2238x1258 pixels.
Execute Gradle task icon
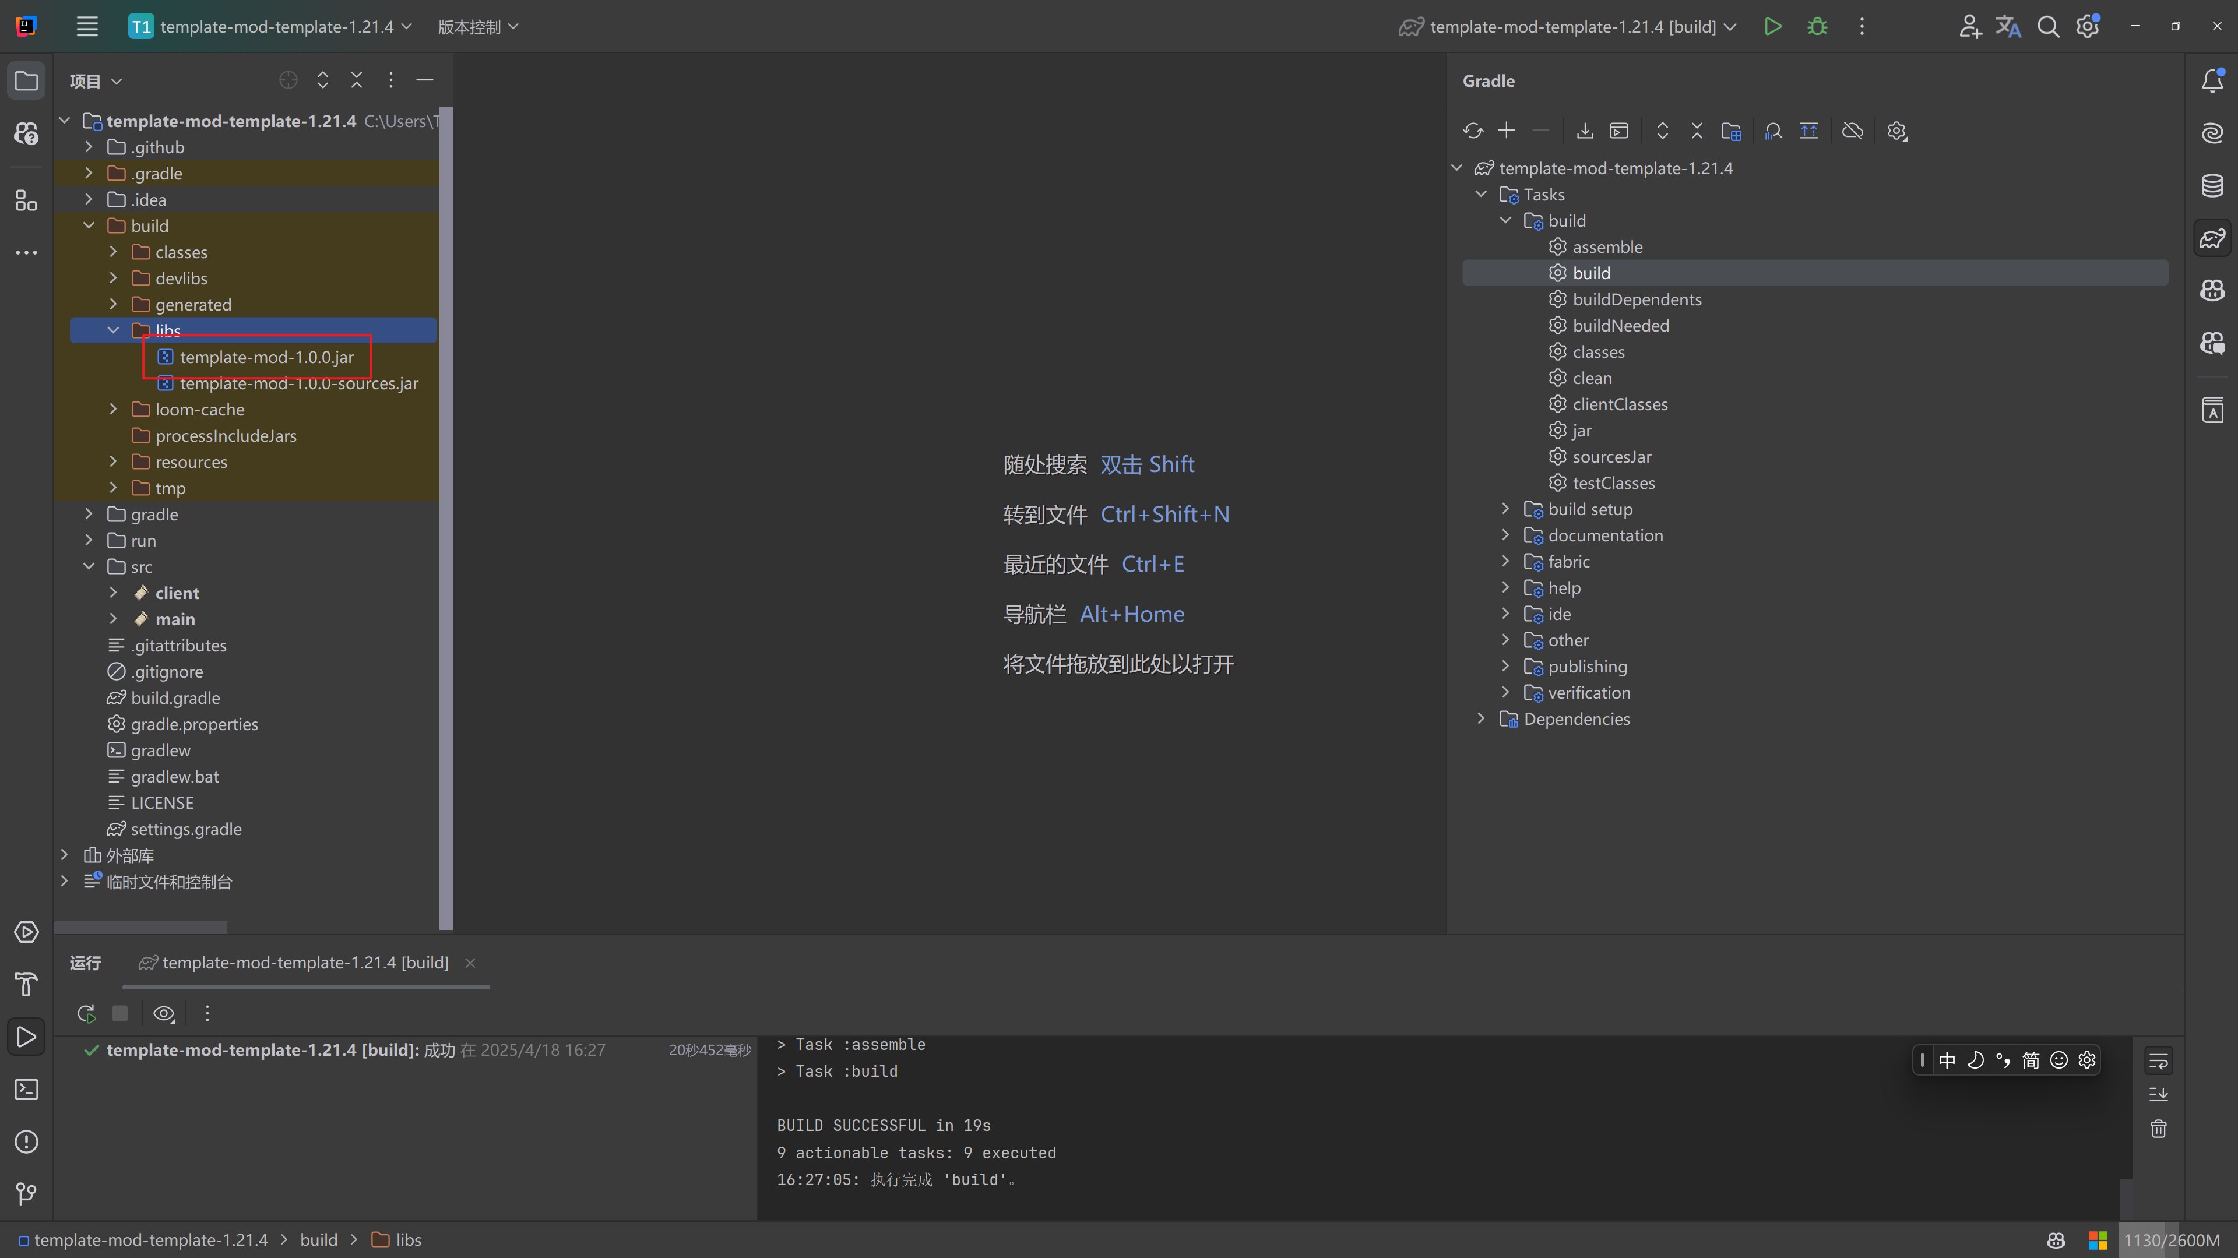pos(1618,131)
